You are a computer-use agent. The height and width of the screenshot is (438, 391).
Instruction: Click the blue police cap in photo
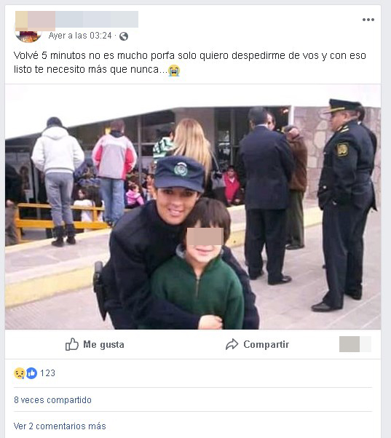point(179,174)
